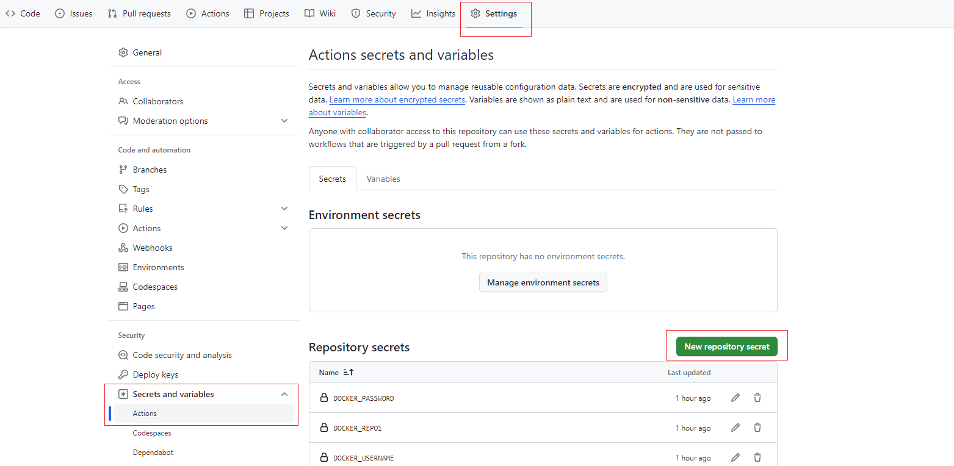954x466 pixels.
Task: Click the Wiki book icon
Action: [x=309, y=13]
